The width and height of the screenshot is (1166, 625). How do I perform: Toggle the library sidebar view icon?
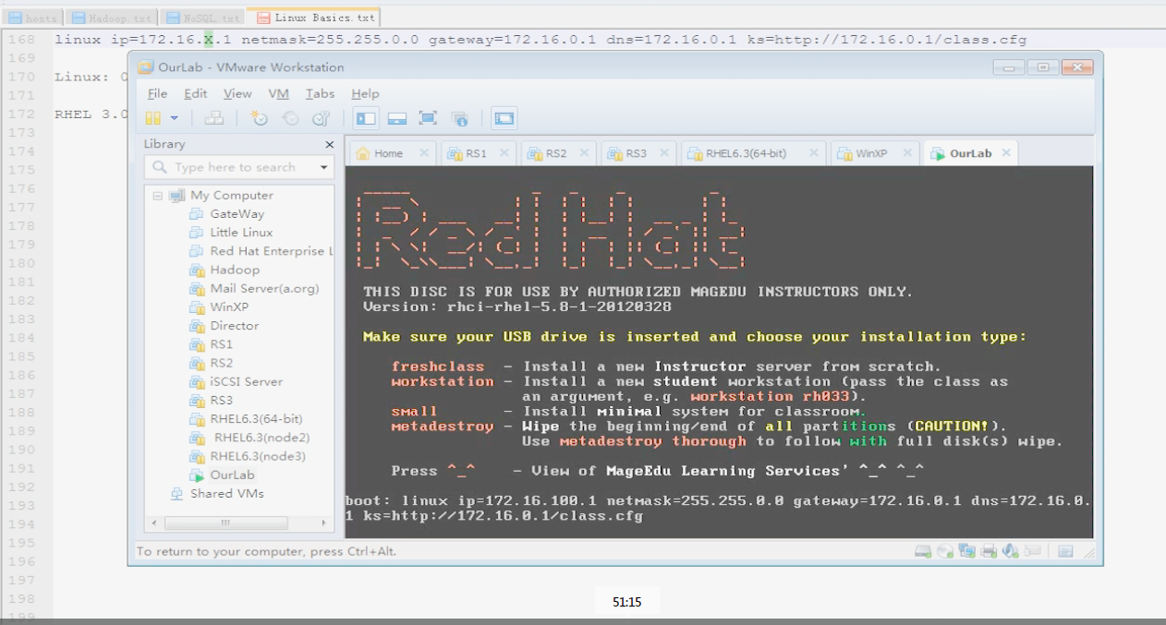coord(367,118)
